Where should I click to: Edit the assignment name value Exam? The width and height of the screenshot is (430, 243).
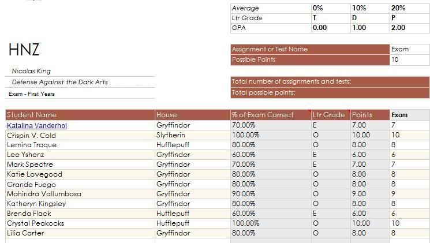pos(410,50)
